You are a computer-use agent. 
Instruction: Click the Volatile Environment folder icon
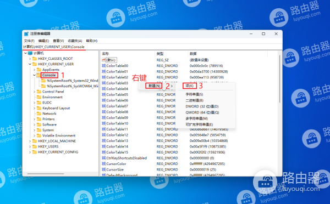[x=39, y=135]
